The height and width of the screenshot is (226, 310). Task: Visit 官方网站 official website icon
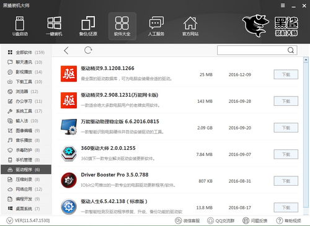[x=190, y=26]
